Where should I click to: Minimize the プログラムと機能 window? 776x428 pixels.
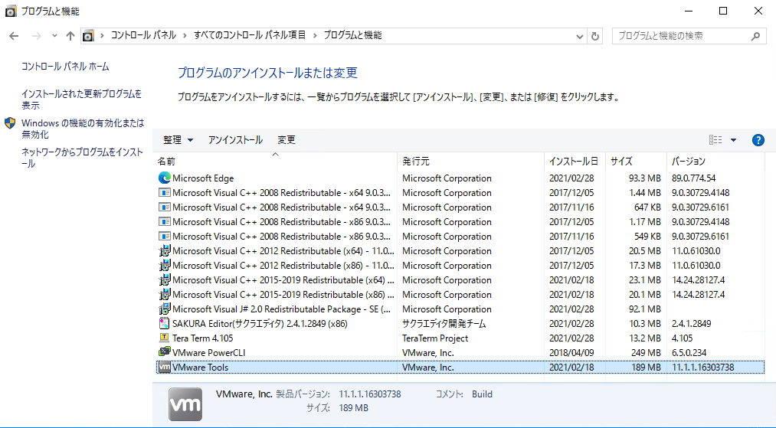tap(689, 11)
